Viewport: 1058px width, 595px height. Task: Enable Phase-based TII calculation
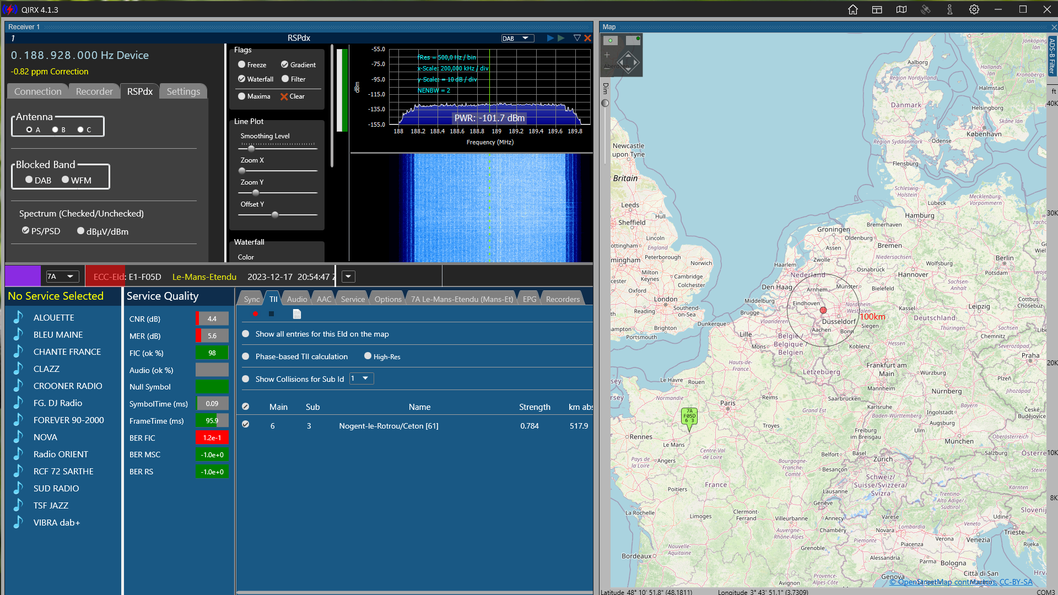pyautogui.click(x=246, y=356)
